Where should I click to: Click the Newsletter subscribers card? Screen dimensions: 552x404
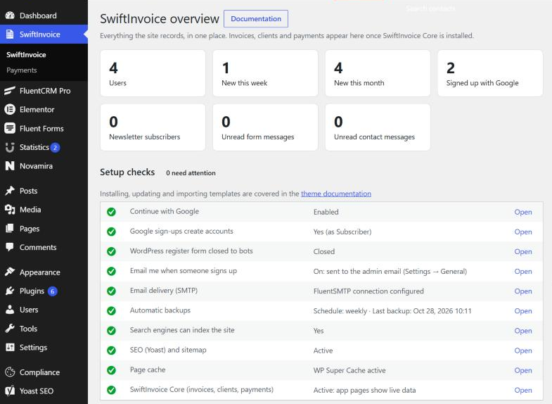153,127
